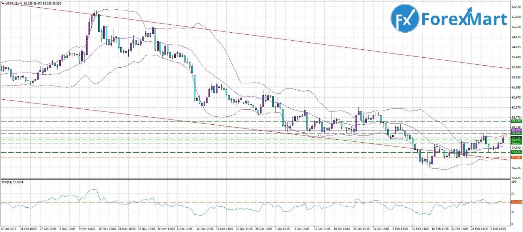Viewport: 523px width, 232px height.
Task: Click the green 59.530 price level label
Action: pyautogui.click(x=516, y=122)
